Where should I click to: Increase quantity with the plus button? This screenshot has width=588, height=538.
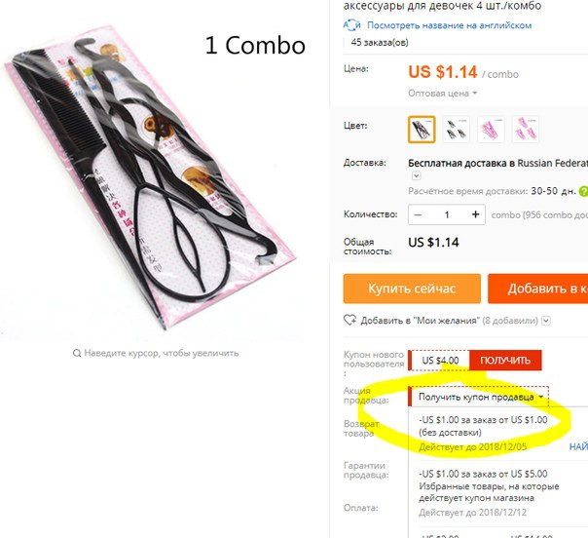475,214
